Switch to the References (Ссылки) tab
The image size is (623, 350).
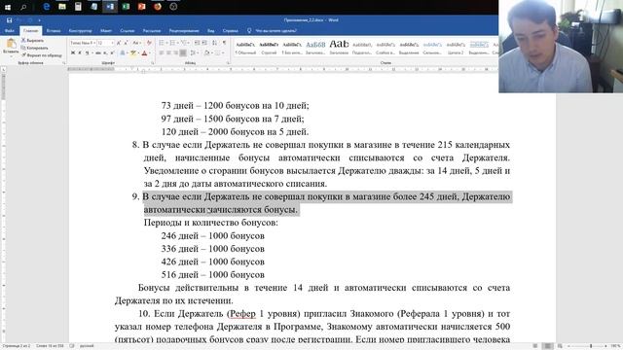click(128, 30)
